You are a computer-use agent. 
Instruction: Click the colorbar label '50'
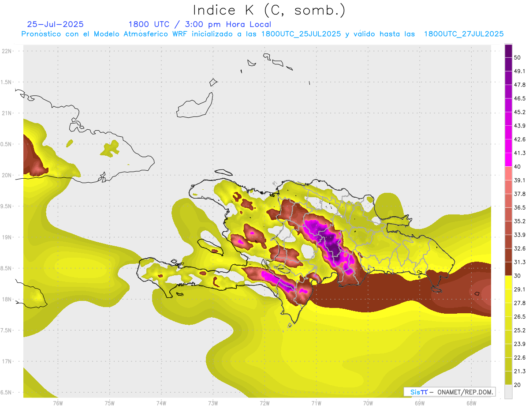(518, 57)
